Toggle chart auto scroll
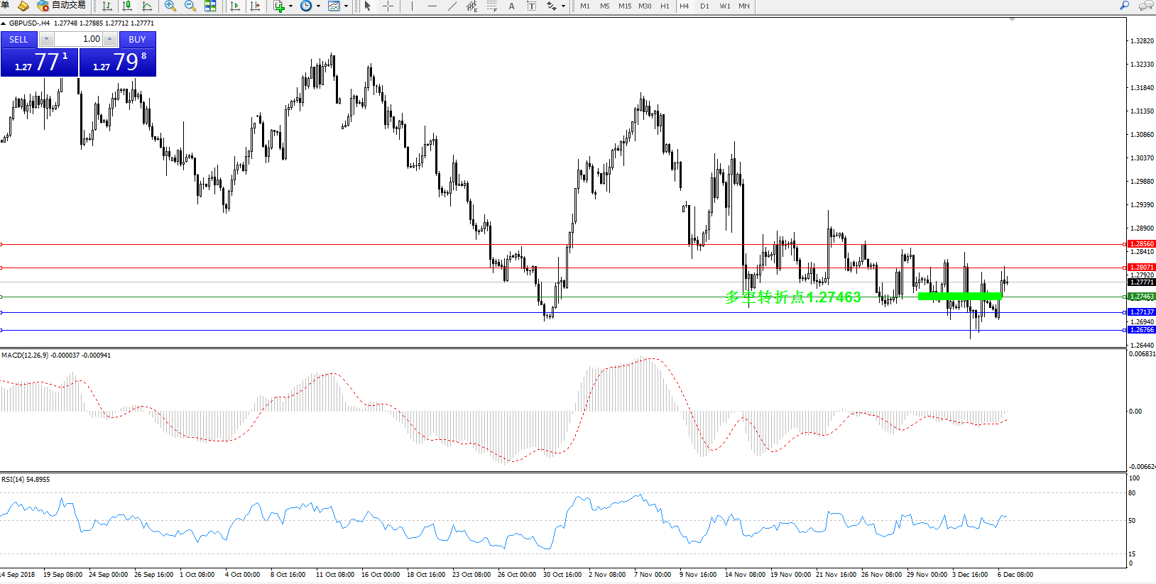1156x584 pixels. (235, 6)
